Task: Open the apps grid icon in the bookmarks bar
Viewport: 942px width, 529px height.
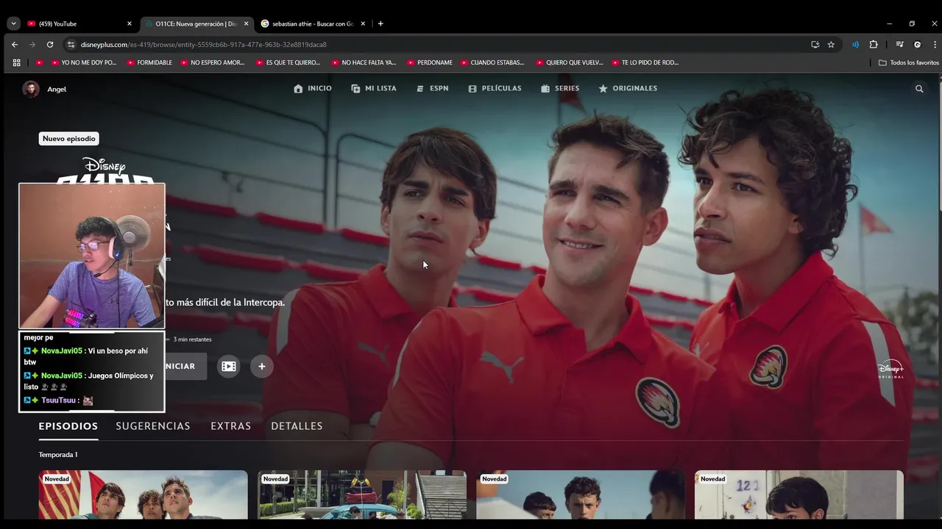Action: coord(16,62)
